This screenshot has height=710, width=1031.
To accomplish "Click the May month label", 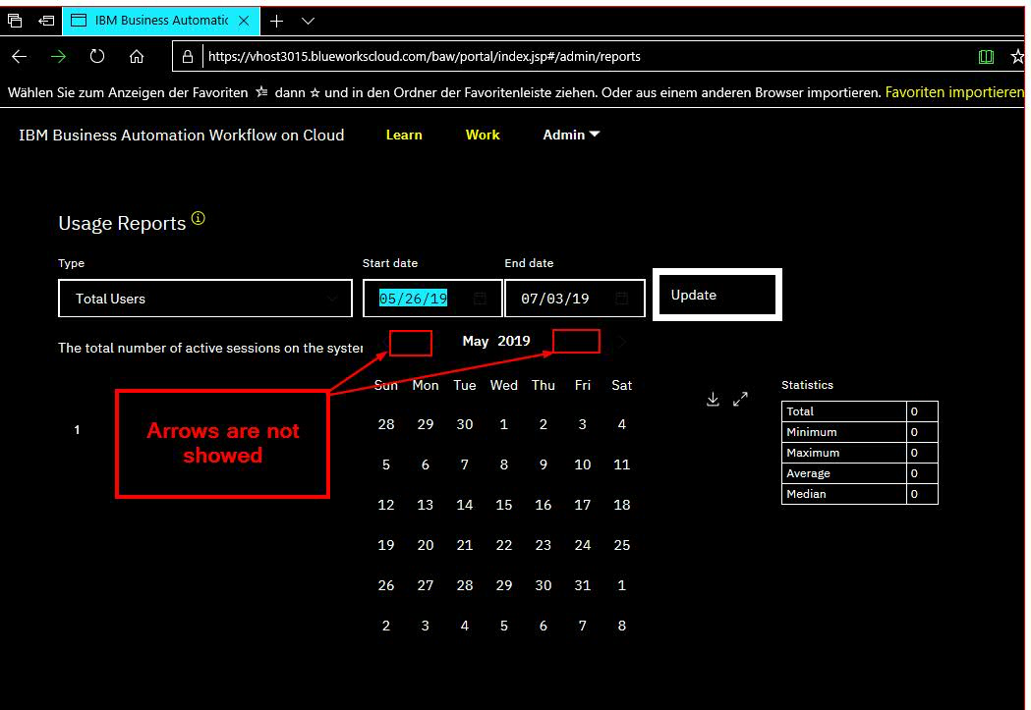I will [476, 341].
